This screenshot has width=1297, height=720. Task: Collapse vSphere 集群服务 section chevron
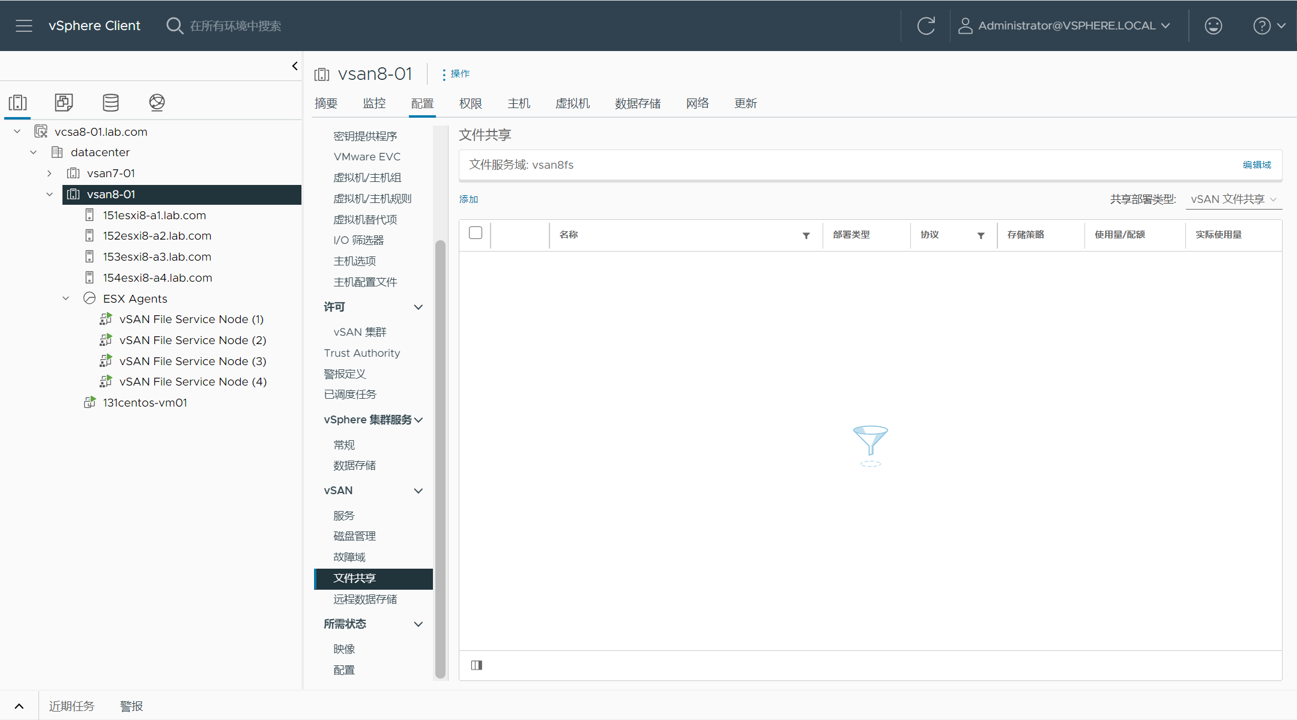click(x=419, y=420)
